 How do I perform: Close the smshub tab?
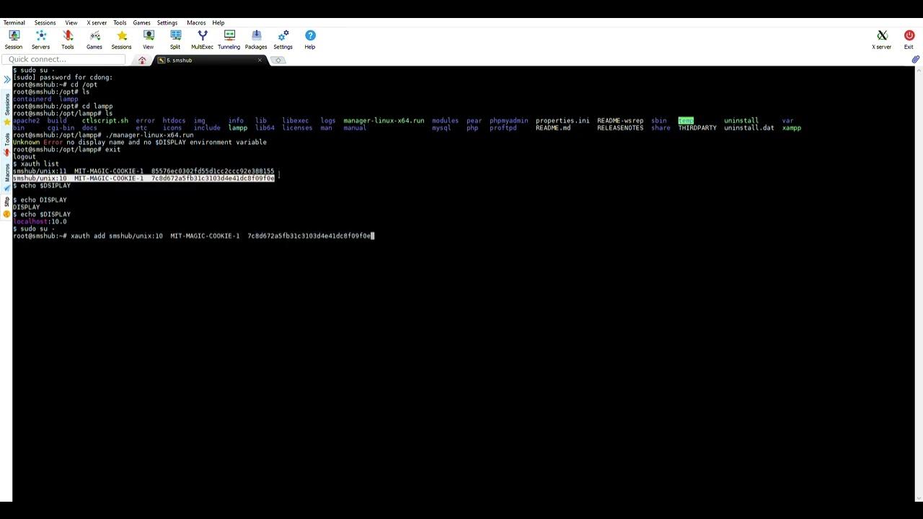[x=260, y=60]
